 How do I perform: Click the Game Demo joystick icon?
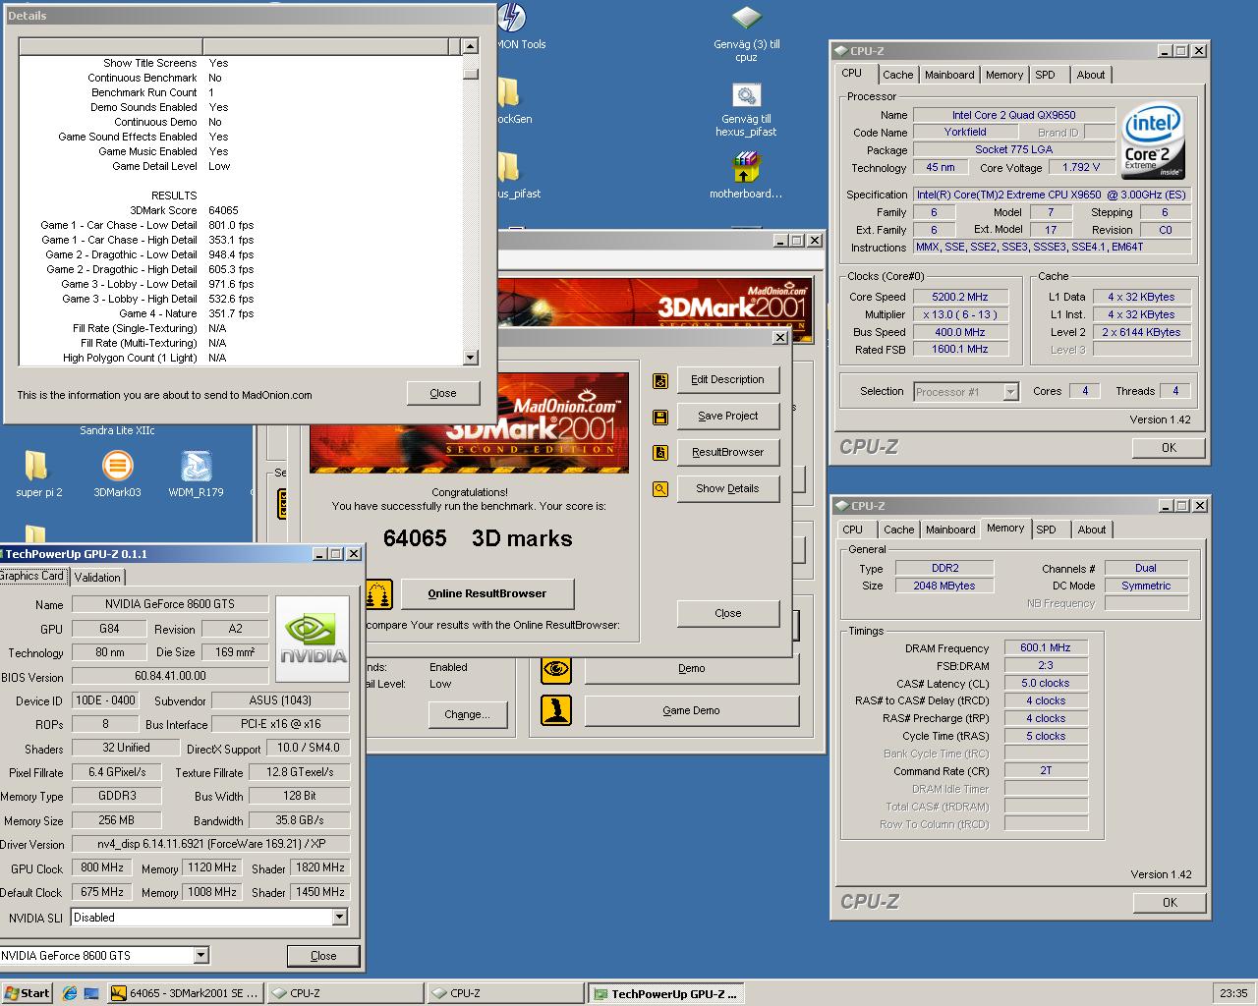click(556, 710)
